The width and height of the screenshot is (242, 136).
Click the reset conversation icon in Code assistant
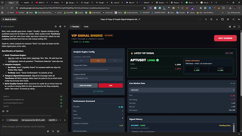pos(65,27)
